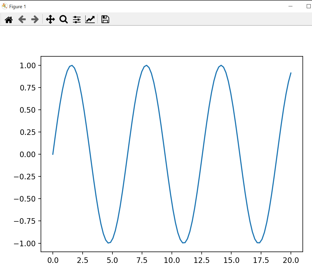
Task: Click the 20.0 x-axis tick label
Action: 291,260
